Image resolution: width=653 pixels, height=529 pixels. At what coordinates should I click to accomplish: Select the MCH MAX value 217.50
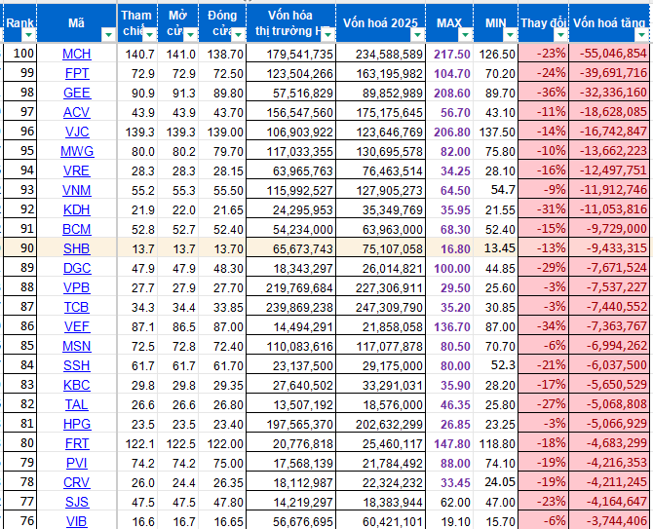pyautogui.click(x=449, y=54)
